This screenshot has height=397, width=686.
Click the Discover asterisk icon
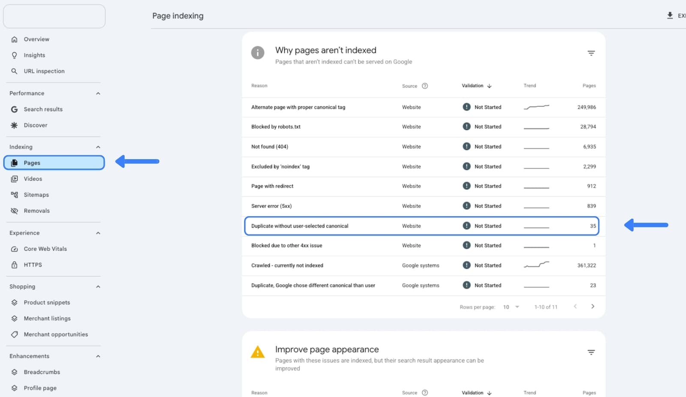click(x=14, y=125)
